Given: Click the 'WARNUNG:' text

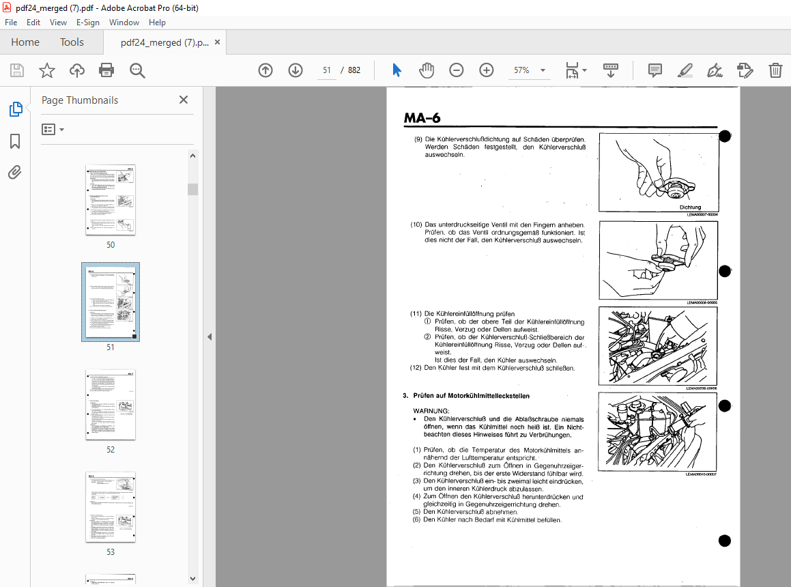Looking at the screenshot, I should pos(431,411).
